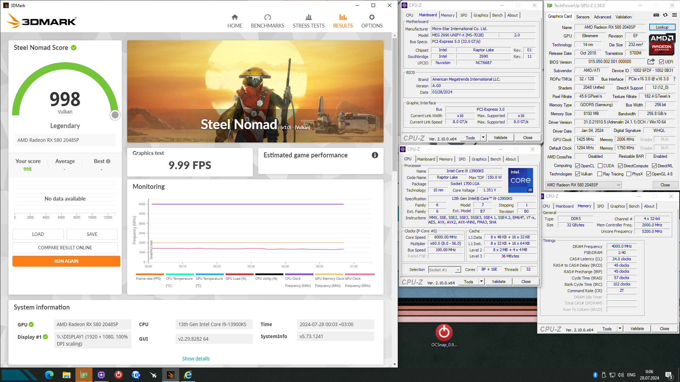Viewport: 680px width, 382px height.
Task: Click the Steel Nomad benchmark banner image
Action: point(255,91)
